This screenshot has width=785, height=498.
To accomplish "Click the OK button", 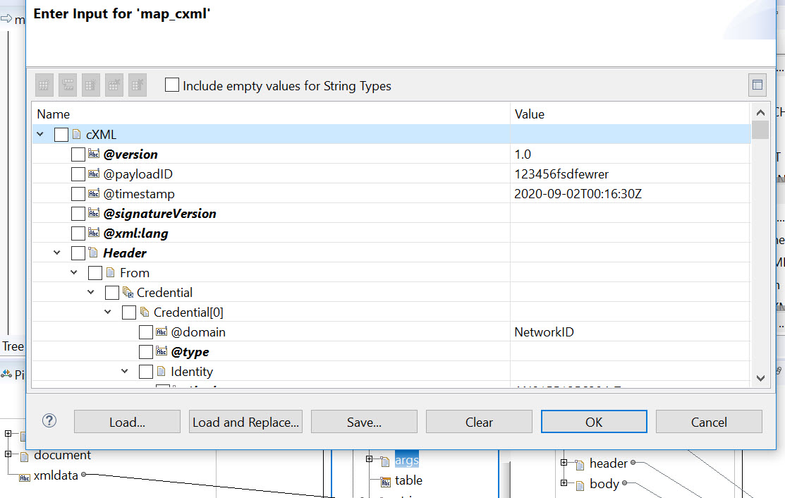I will [594, 422].
